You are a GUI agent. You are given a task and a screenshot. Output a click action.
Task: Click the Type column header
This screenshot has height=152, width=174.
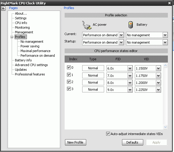point(93,59)
